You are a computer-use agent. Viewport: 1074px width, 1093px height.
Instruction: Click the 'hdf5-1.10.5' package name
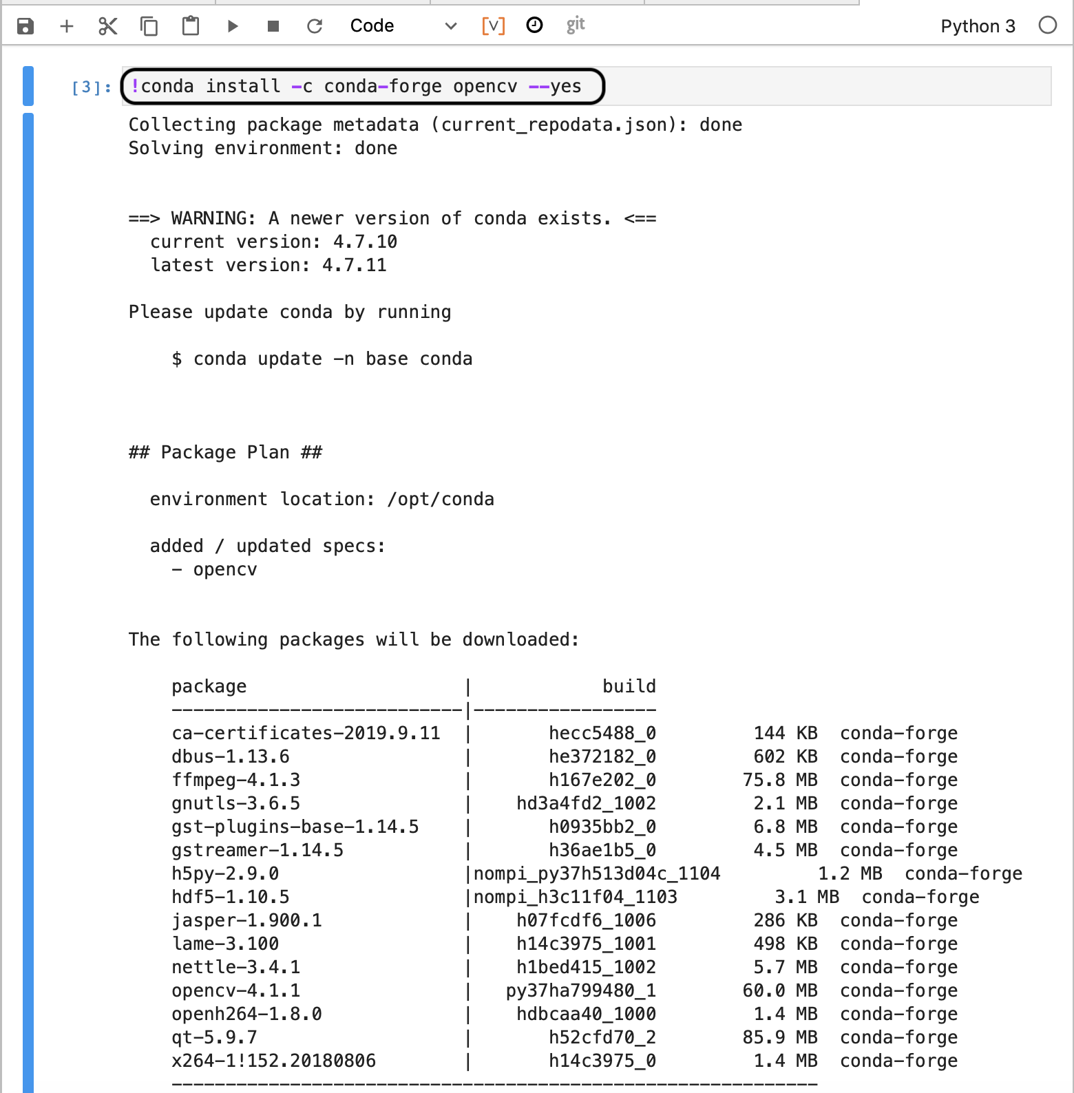[x=231, y=897]
